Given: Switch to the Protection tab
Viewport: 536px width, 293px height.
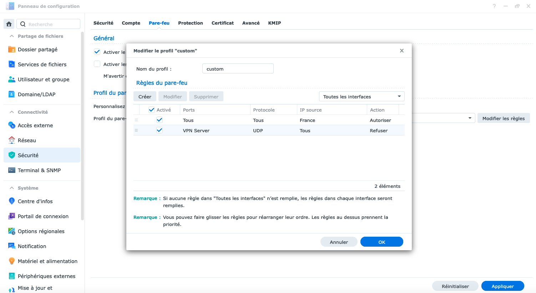Looking at the screenshot, I should click(x=190, y=23).
